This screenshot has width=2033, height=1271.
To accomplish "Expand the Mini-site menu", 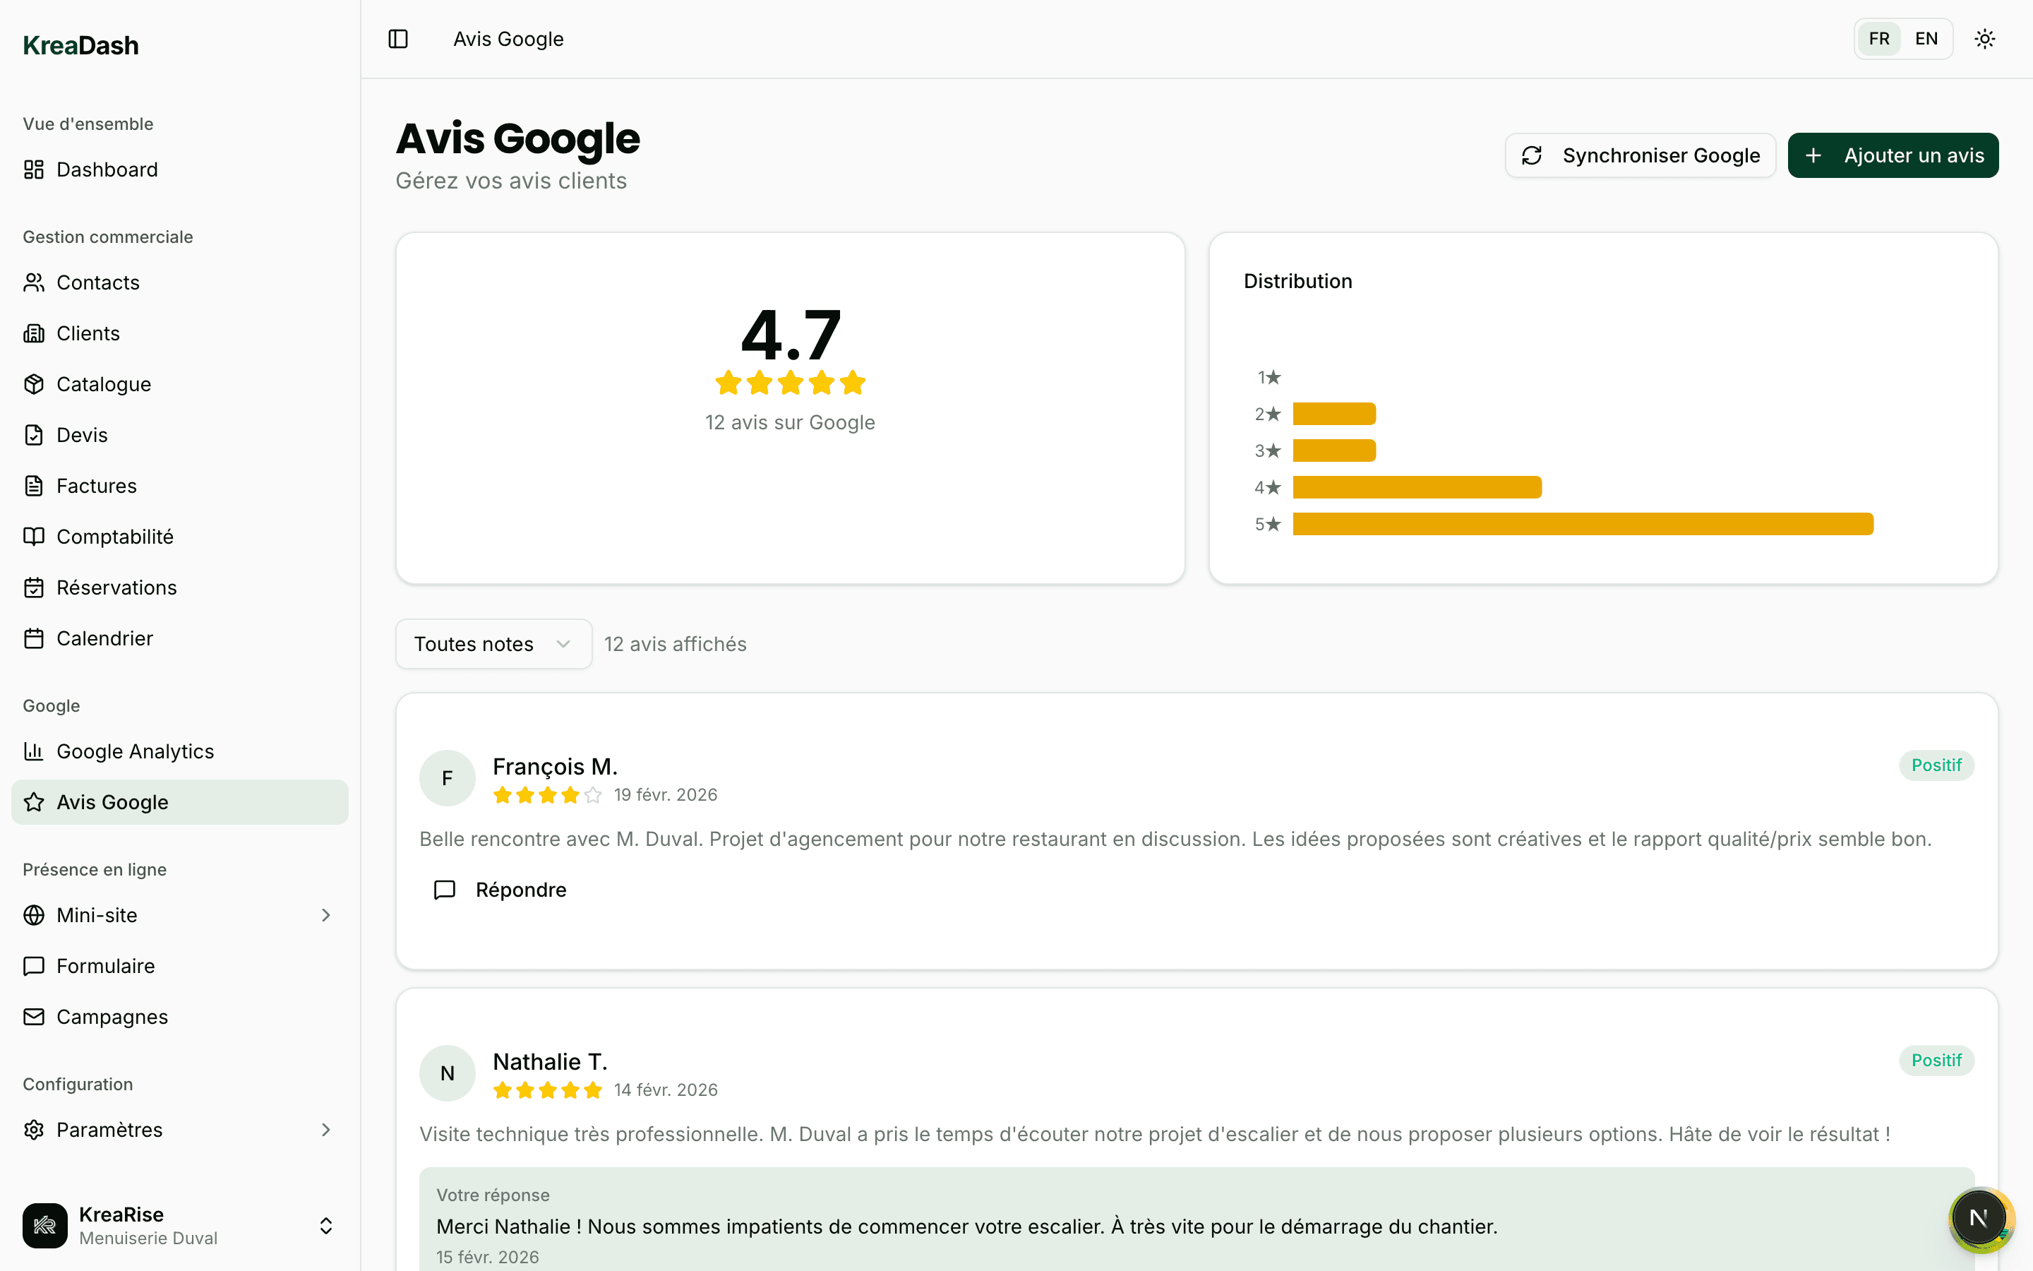I will [97, 914].
